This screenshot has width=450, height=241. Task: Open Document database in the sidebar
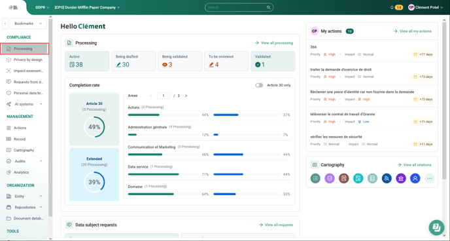pyautogui.click(x=25, y=218)
